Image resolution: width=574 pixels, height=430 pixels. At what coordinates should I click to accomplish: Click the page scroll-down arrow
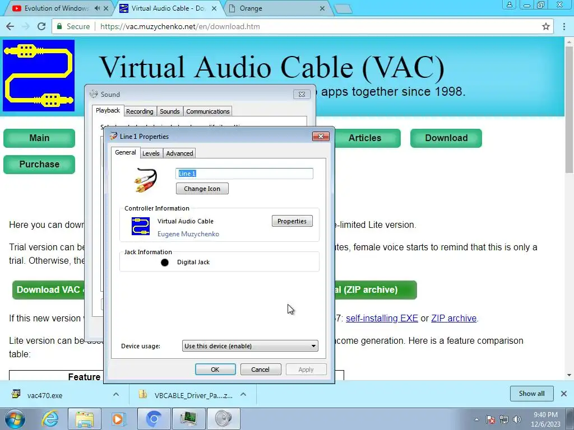point(570,375)
